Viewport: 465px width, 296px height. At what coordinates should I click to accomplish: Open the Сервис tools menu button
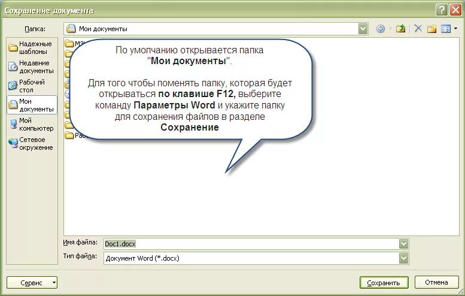click(x=32, y=283)
